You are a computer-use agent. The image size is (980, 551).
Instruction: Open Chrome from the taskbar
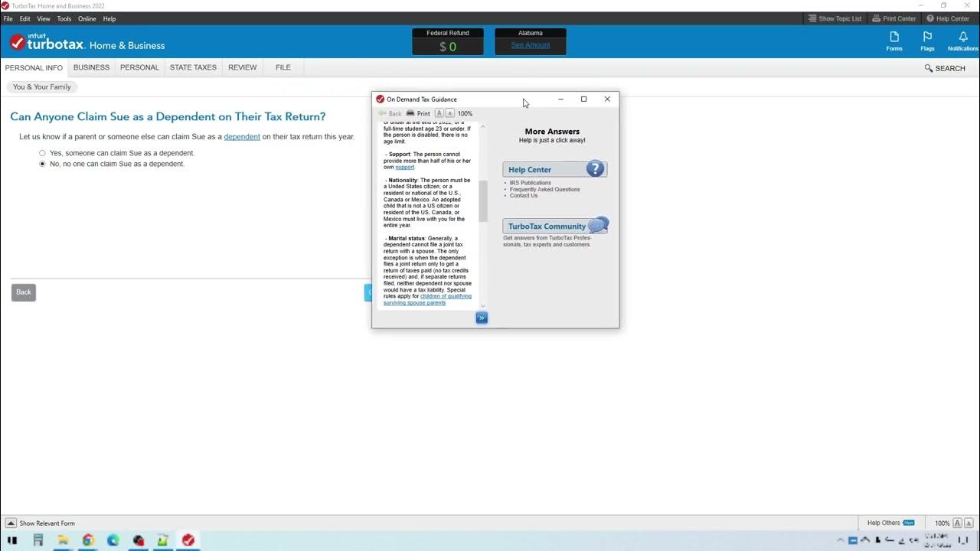tap(88, 540)
